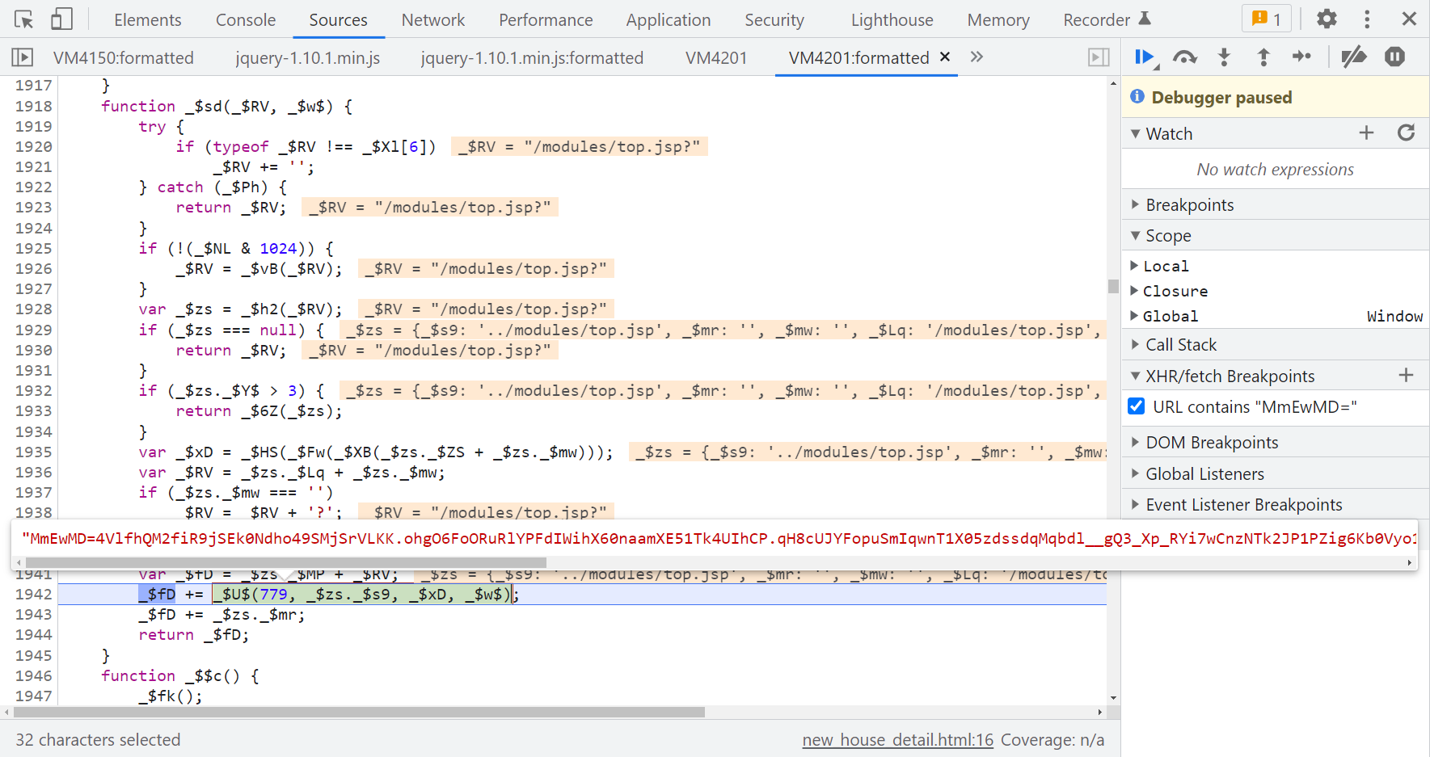Click the _$U$ call on line 1942
This screenshot has width=1430, height=757.
pyautogui.click(x=361, y=595)
